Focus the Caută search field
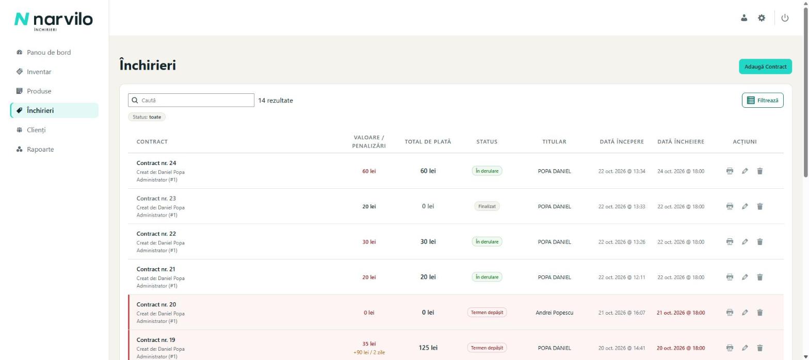 click(x=191, y=100)
